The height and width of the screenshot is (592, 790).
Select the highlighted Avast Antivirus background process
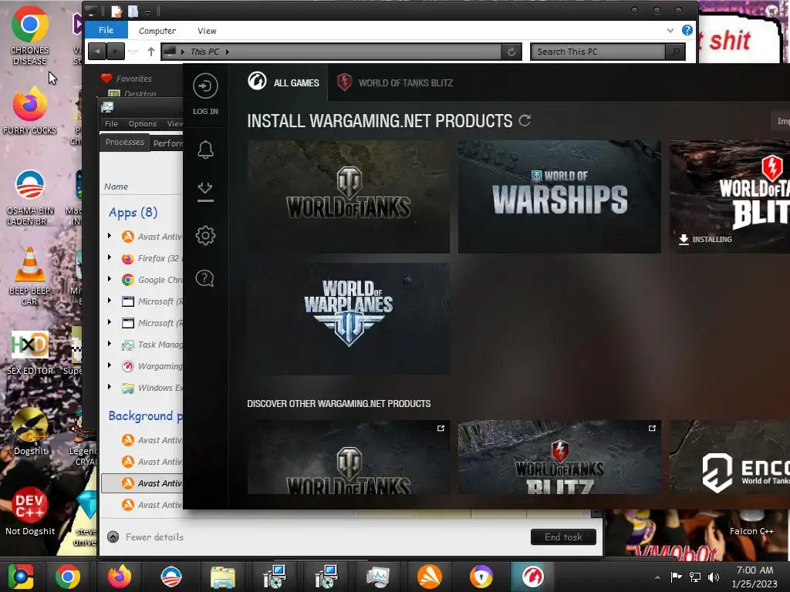pos(143,483)
